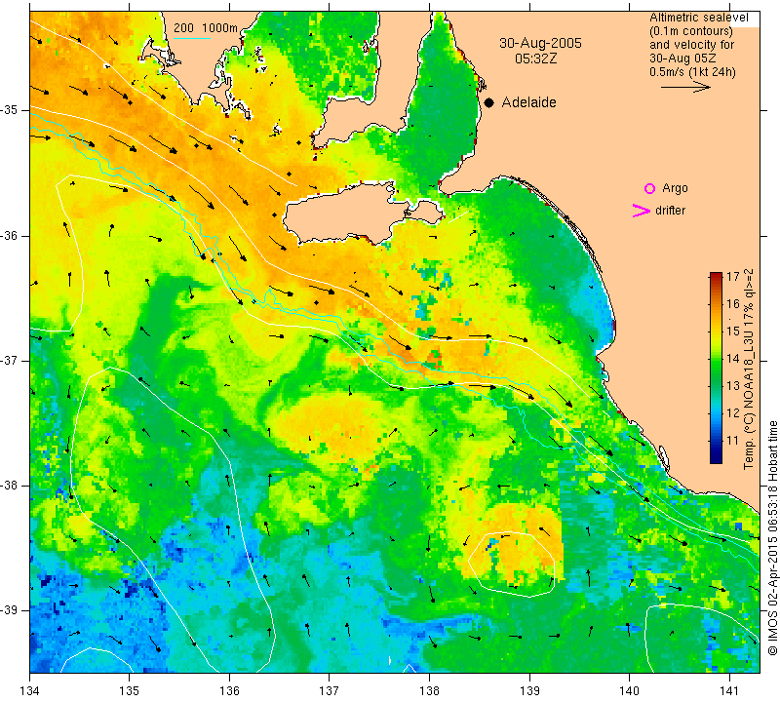
Task: Click the vertical 'Temp. (°C) NOAA18_L3U' caption
Action: (749, 370)
